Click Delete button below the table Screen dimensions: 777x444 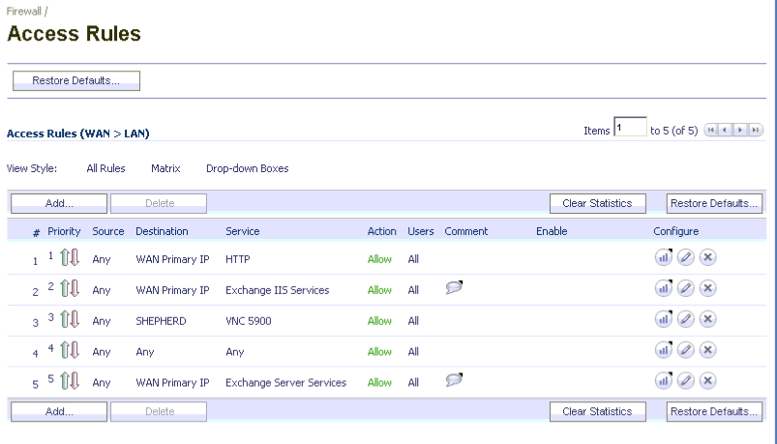tap(159, 411)
